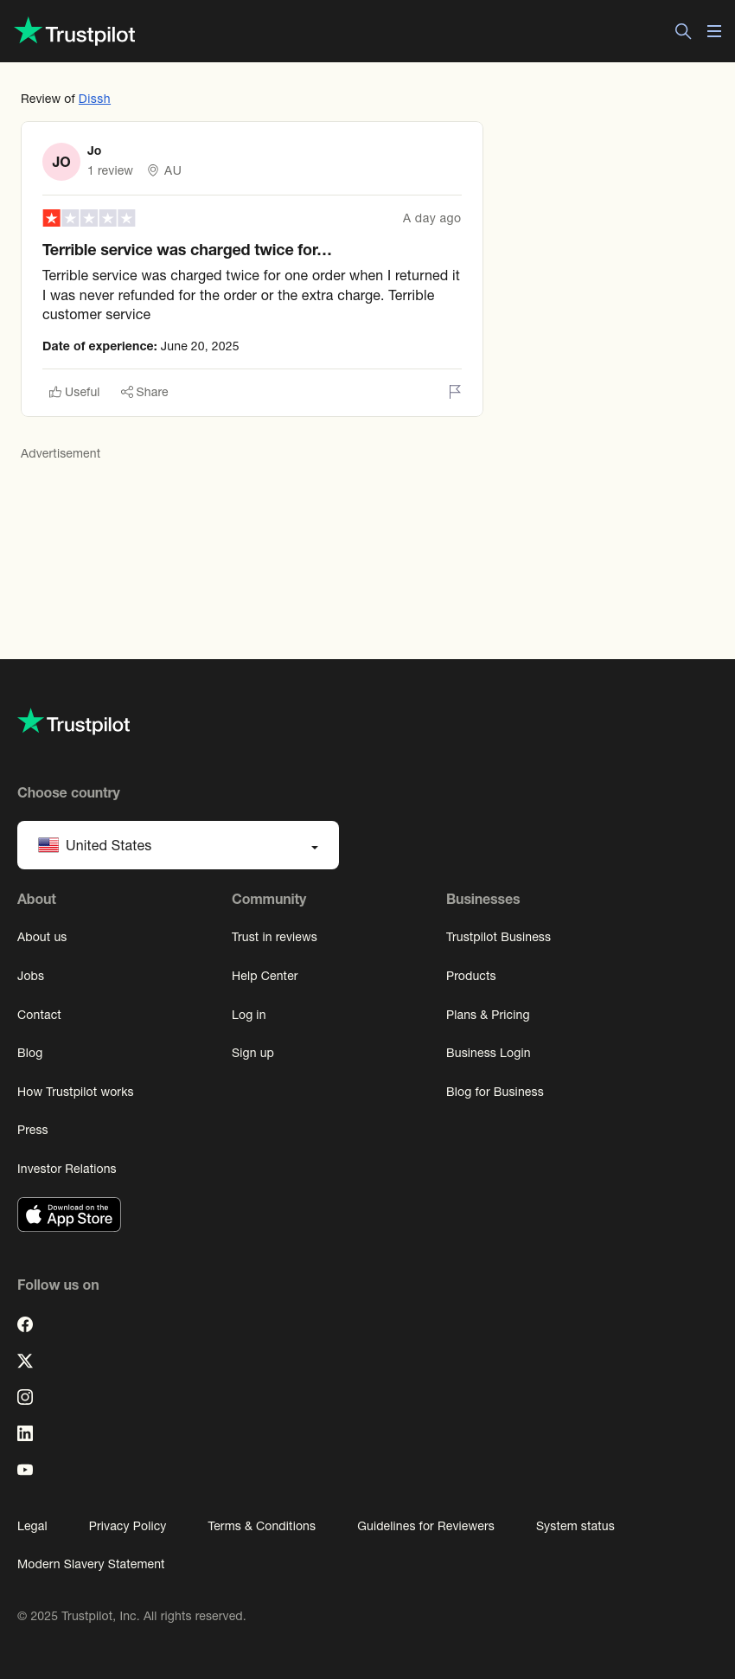Open the Legal link
735x1679 pixels.
pos(32,1526)
